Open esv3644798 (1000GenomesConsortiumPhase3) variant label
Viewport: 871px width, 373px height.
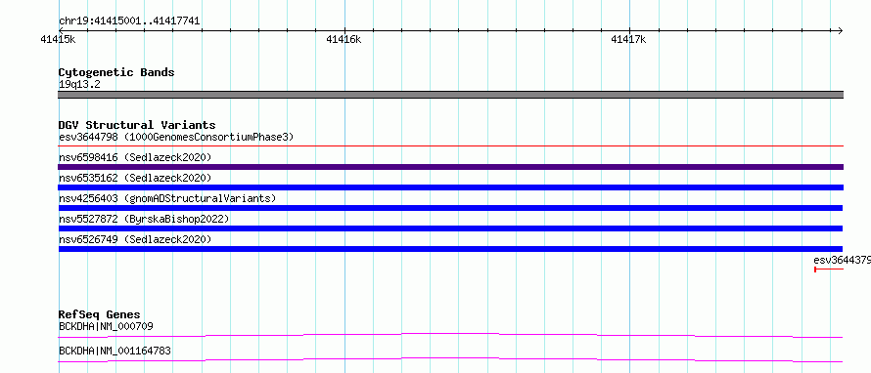point(176,137)
